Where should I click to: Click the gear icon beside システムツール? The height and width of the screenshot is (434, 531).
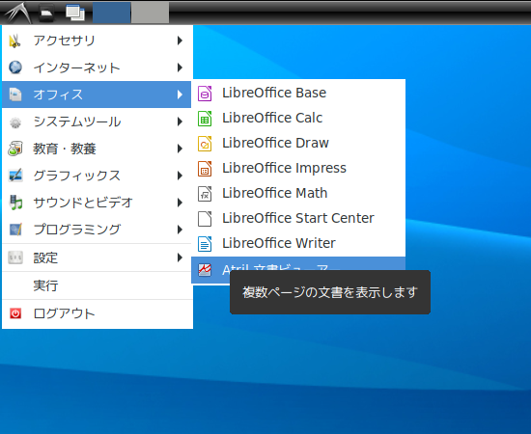[15, 122]
